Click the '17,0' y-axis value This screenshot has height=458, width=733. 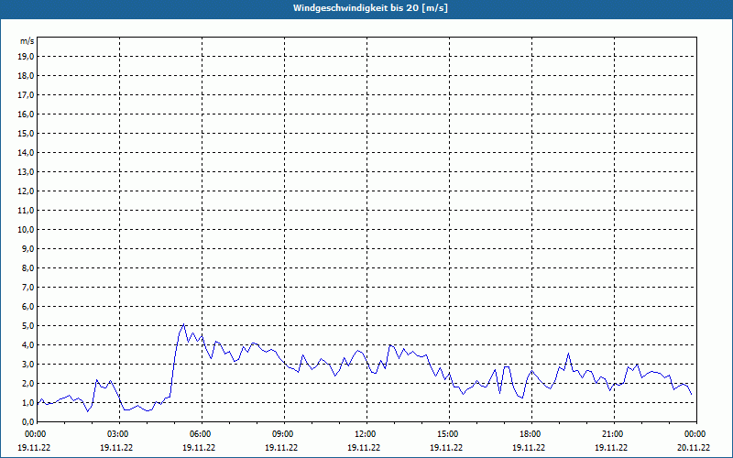pos(26,95)
